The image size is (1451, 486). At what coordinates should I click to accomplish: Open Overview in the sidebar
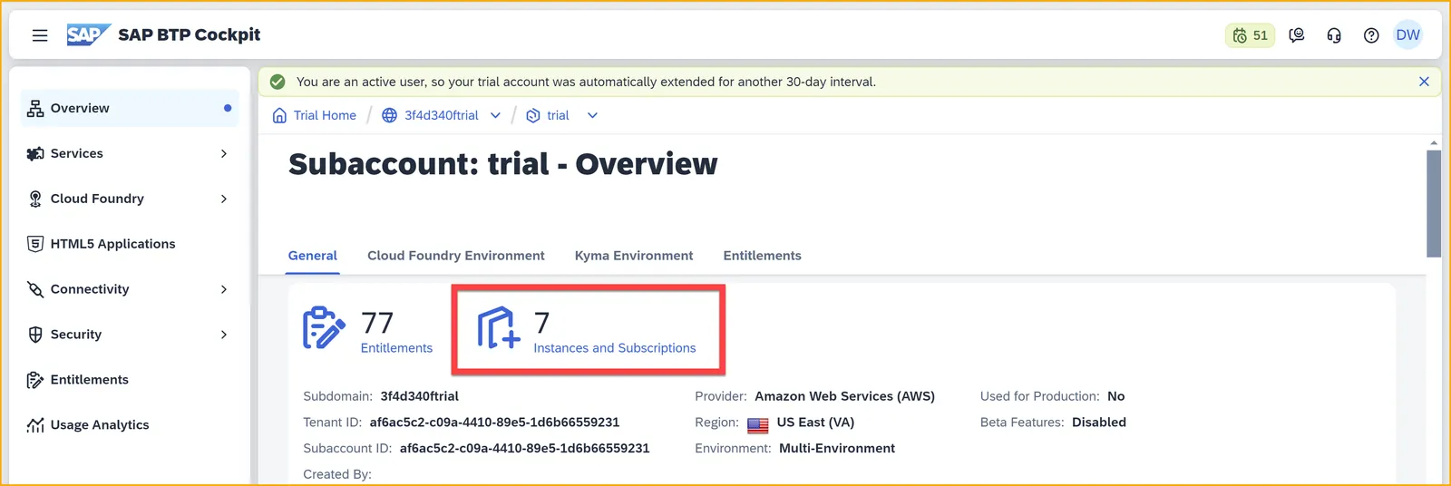tap(130, 108)
